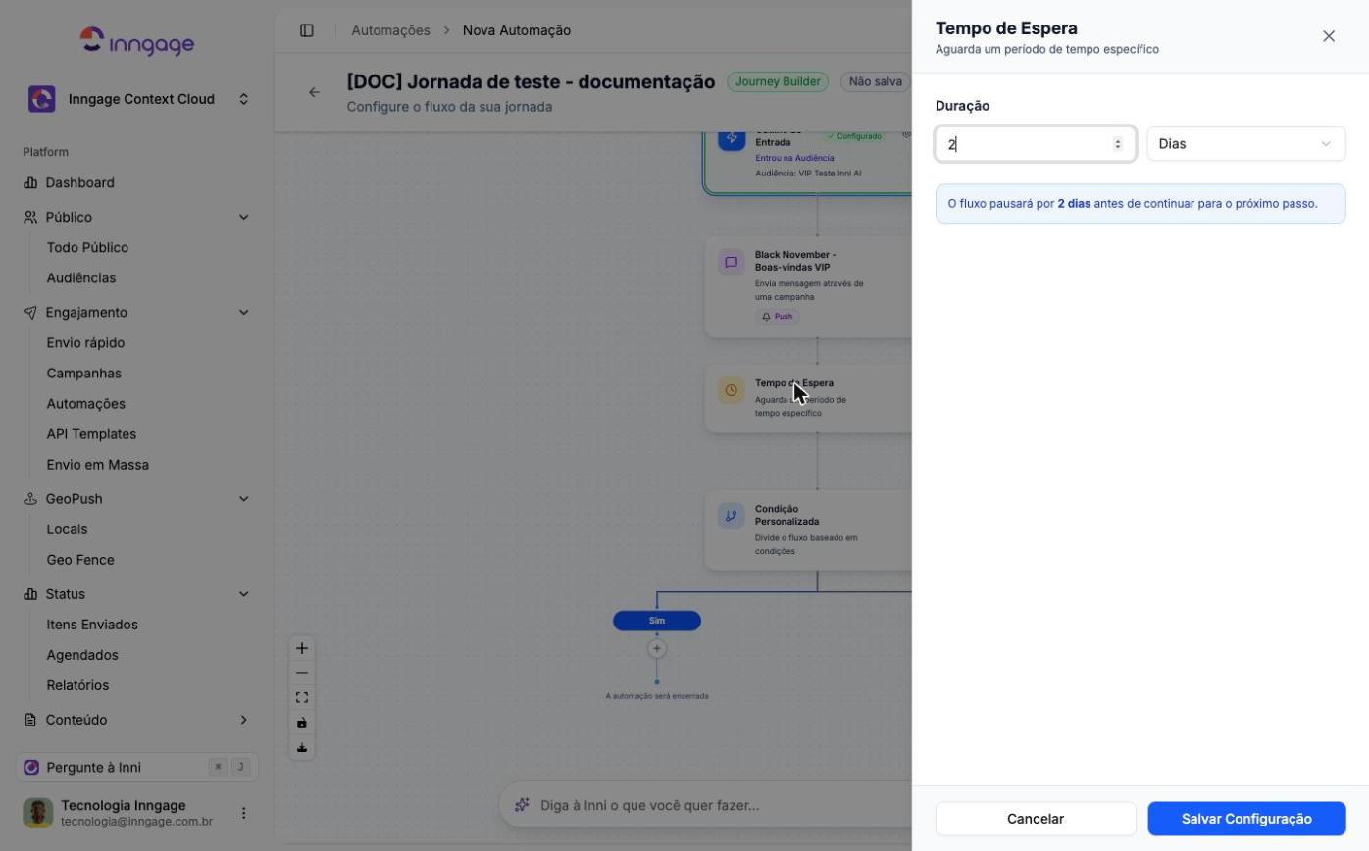Click the Cancelar button

pyautogui.click(x=1036, y=819)
